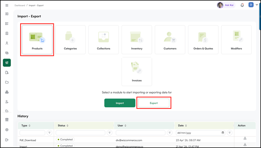Open the invoice document sidebar icon
Viewport: 261px width, 148px height.
7,33
